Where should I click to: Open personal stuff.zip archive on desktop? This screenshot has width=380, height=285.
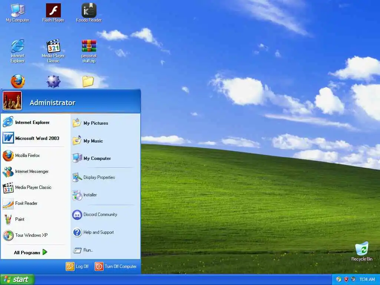(x=89, y=51)
